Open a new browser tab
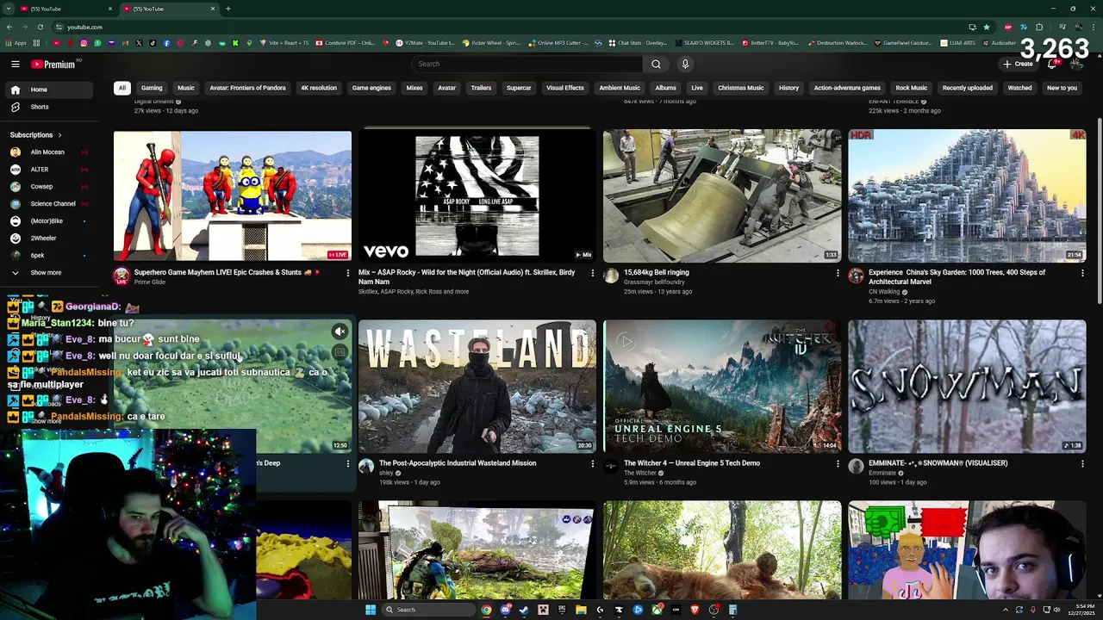 [x=227, y=9]
